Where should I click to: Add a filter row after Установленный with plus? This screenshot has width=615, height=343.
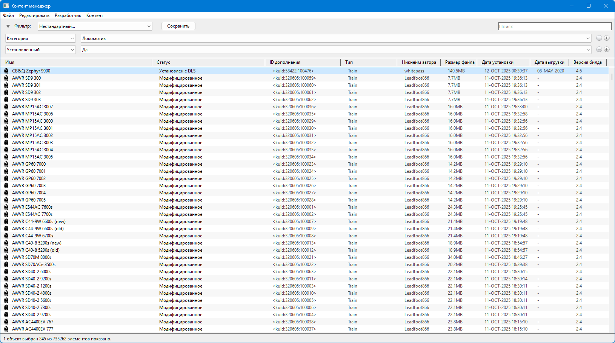[x=607, y=49]
